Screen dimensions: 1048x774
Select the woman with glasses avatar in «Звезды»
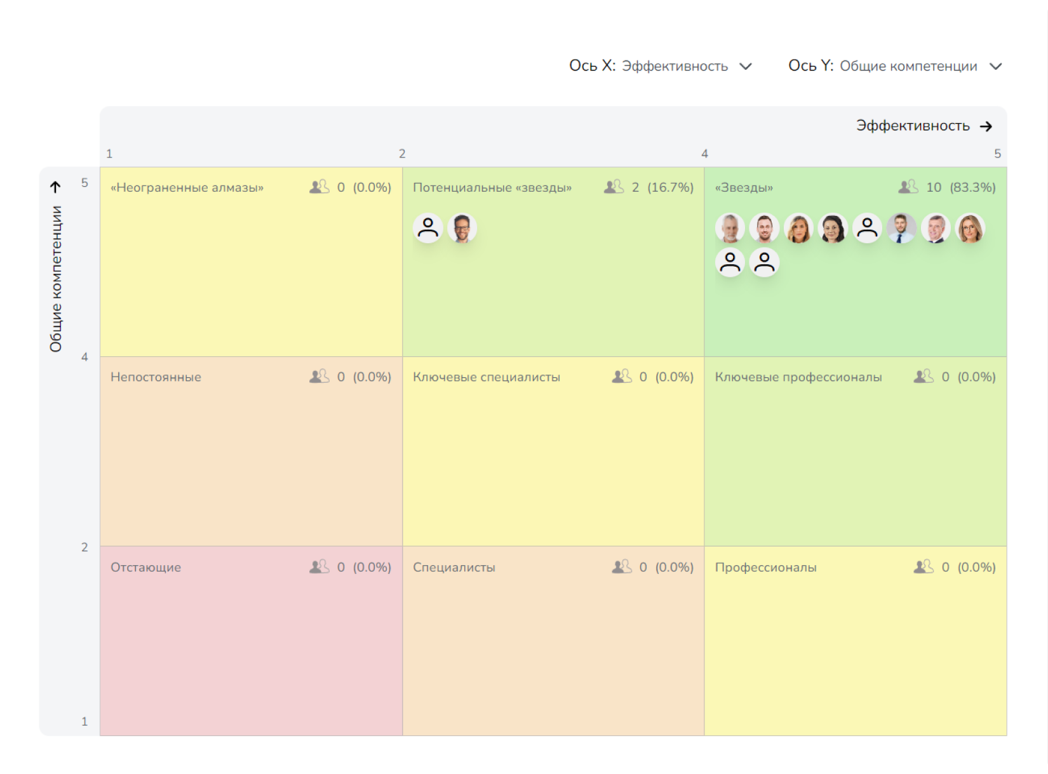[x=970, y=228]
